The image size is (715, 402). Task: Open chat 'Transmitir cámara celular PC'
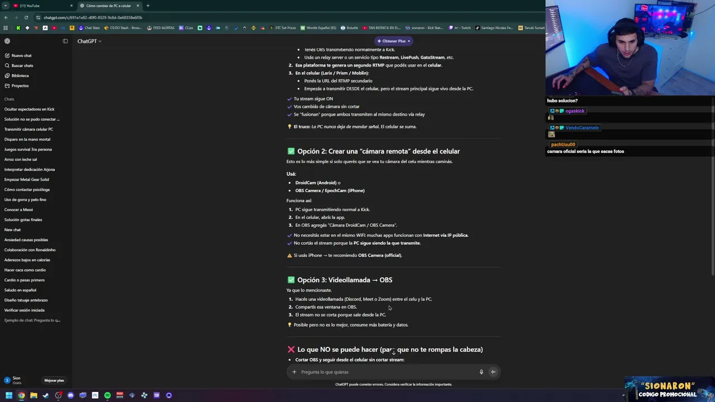(28, 129)
